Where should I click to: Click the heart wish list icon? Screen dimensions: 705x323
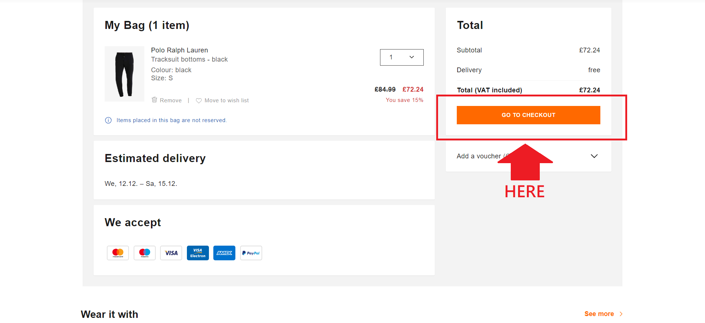tap(199, 100)
